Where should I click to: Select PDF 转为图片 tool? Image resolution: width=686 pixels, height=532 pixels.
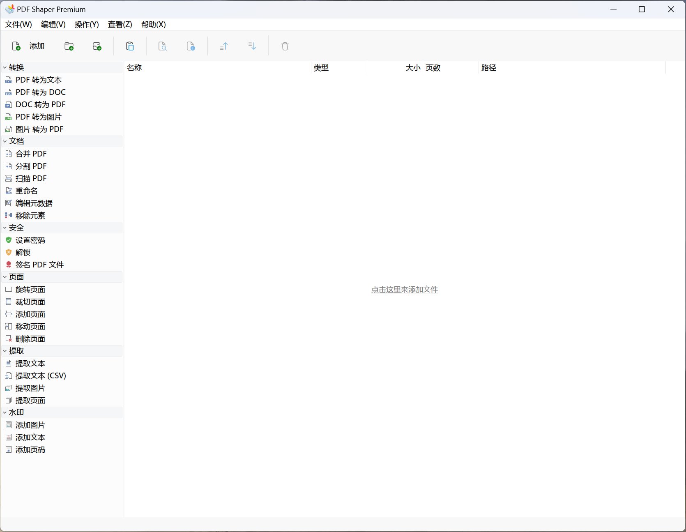(39, 117)
